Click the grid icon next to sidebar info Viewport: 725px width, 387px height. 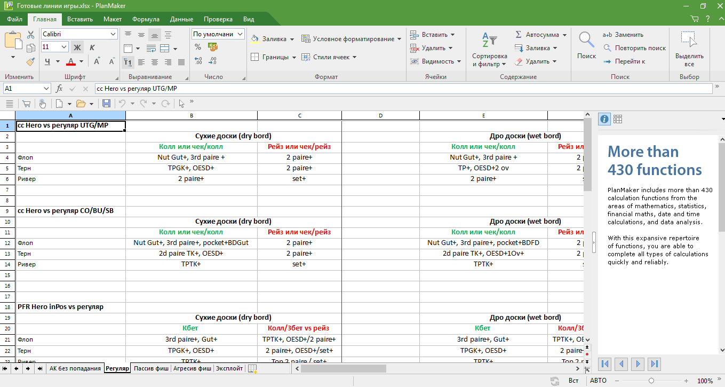click(618, 119)
